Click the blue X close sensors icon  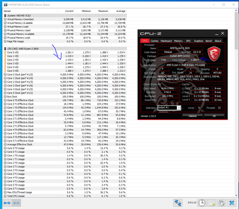point(232,203)
